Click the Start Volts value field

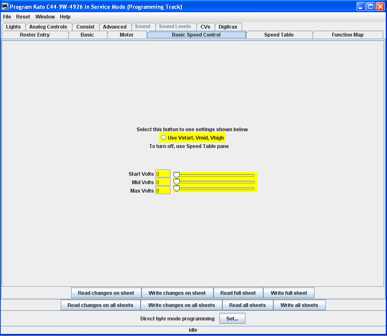pyautogui.click(x=163, y=174)
